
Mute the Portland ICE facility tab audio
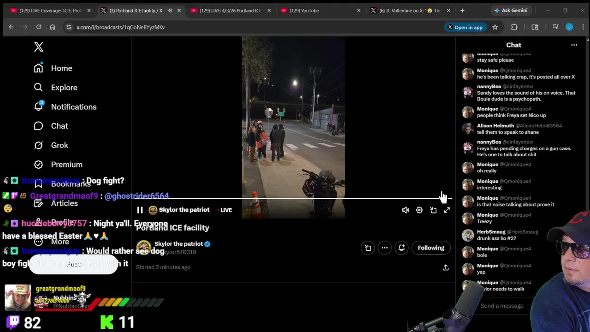click(x=170, y=11)
